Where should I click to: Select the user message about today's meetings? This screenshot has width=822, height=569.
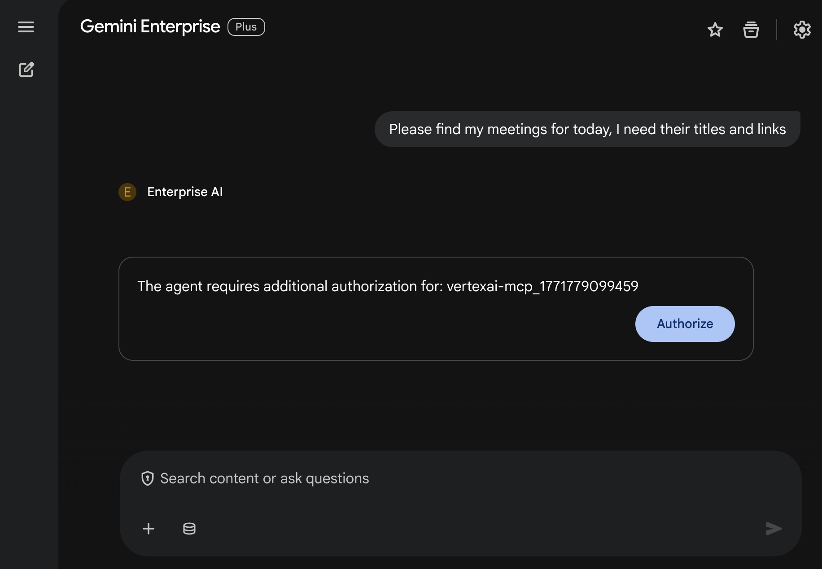point(587,129)
